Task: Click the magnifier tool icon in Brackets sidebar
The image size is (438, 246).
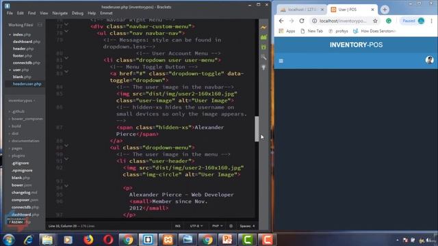Action: pos(263,57)
